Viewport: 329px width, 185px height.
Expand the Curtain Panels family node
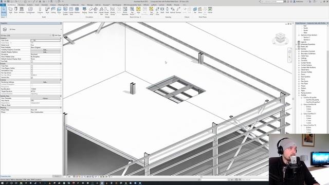[299, 63]
